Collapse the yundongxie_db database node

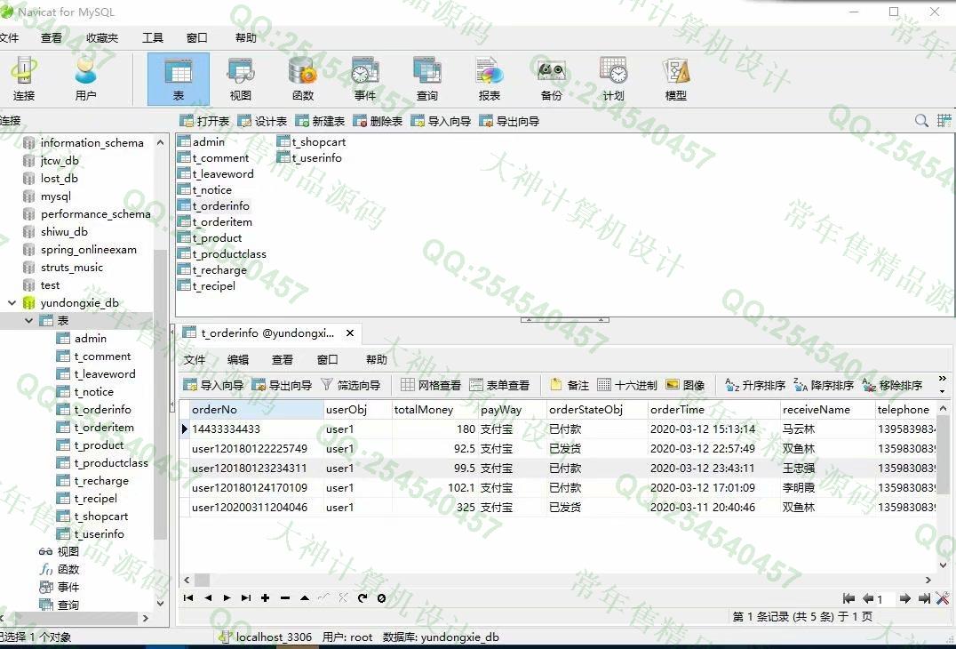click(x=12, y=302)
